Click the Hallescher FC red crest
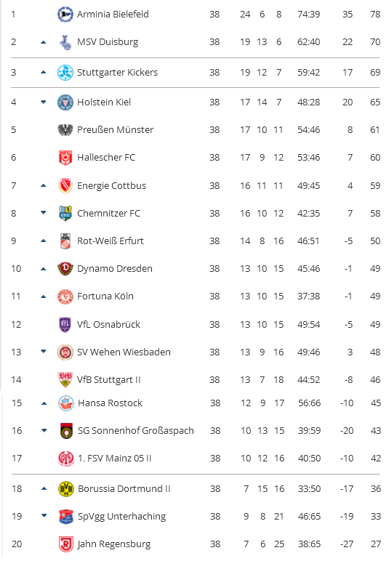This screenshot has height=561, width=389. point(65,158)
